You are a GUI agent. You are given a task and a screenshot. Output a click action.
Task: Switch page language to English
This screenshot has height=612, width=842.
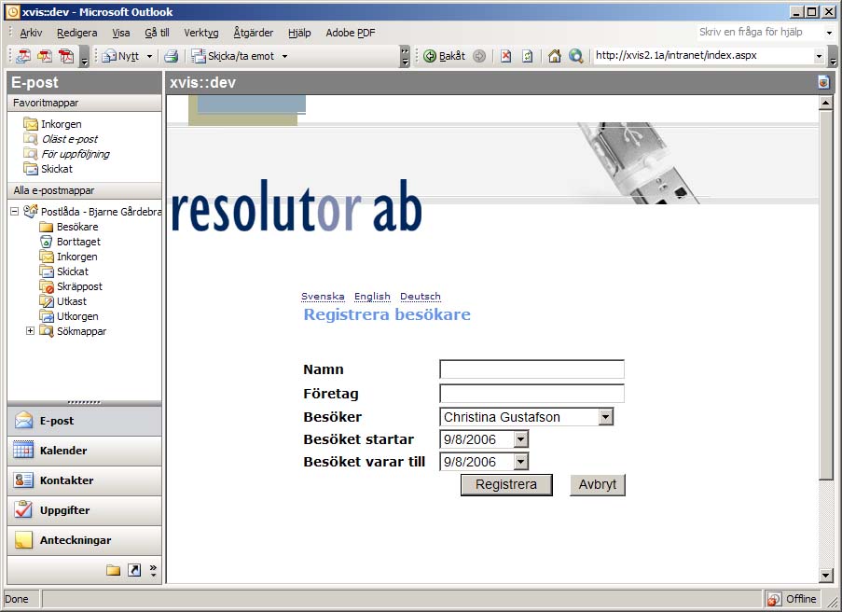pos(372,297)
